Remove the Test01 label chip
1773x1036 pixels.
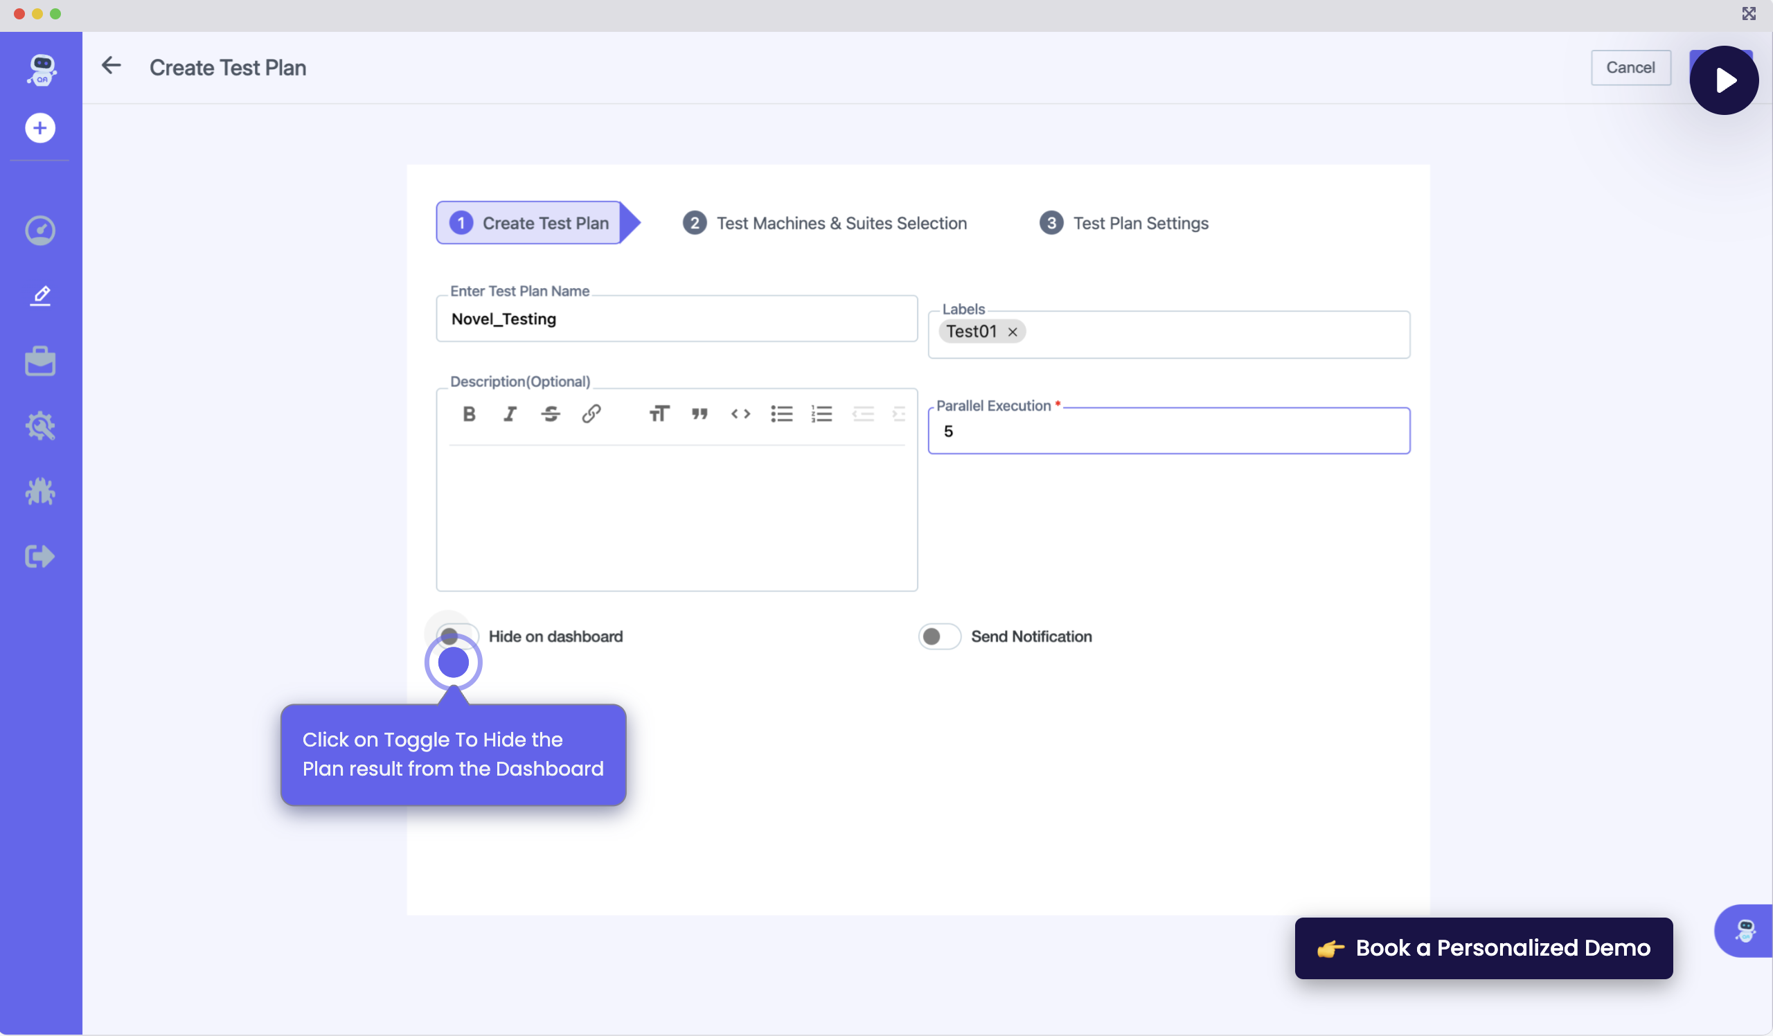click(1013, 332)
